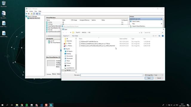Screen dimensions: 191x107
Task: Select the Windows Server 2016 Datacenter EVAL ISO file
Action: pos(97,46)
